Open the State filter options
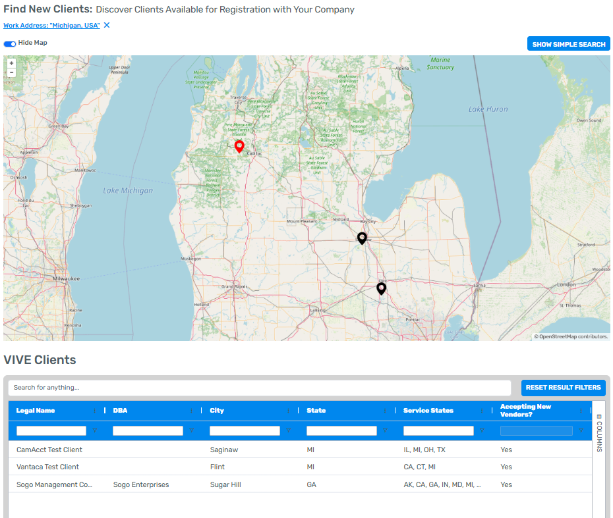Screen dimensions: 613x518 coord(385,430)
